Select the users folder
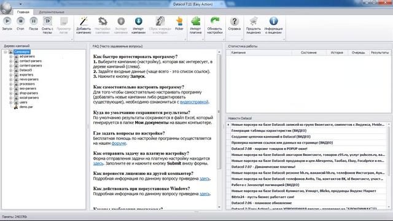This screenshot has height=221, width=393. [23, 103]
